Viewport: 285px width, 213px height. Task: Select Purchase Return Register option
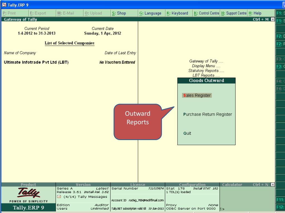point(208,115)
